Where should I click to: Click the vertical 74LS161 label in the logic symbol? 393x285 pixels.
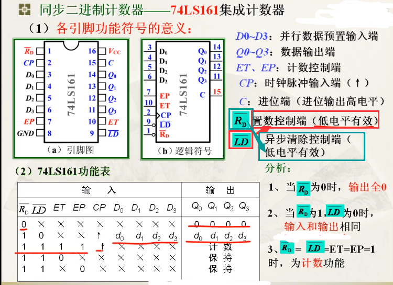click(x=183, y=95)
